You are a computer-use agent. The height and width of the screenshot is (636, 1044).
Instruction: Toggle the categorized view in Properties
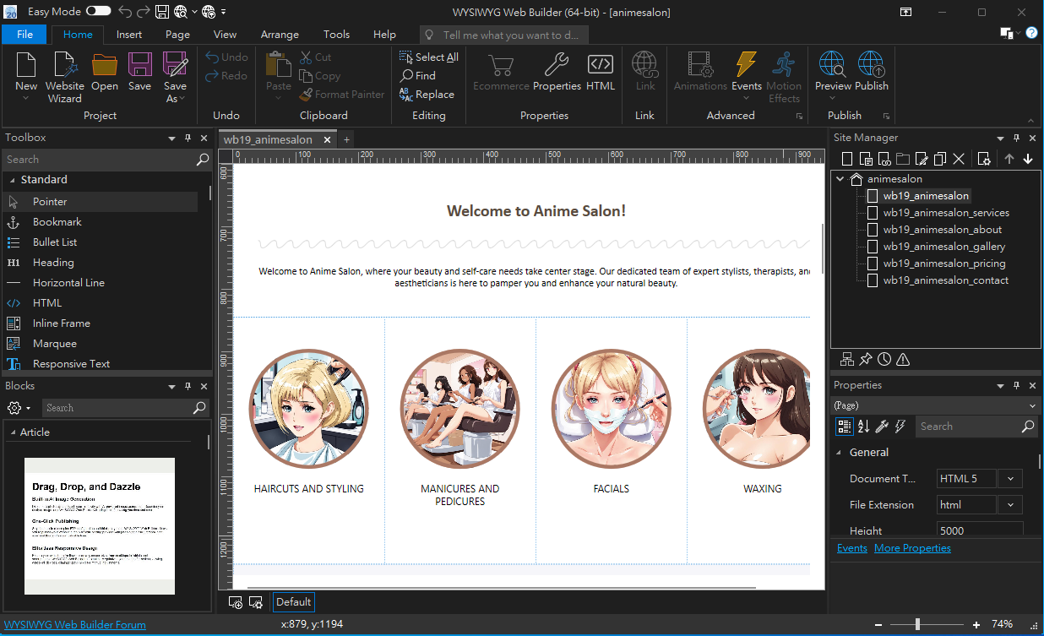[844, 427]
